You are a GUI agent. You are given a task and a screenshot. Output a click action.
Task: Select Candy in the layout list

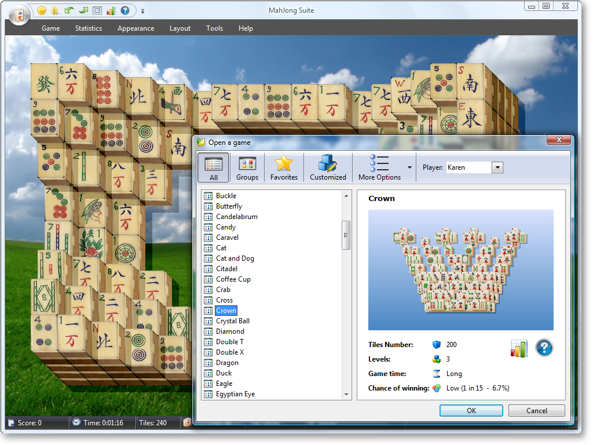[226, 227]
